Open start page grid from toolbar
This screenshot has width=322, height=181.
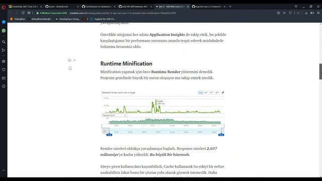(x=29, y=13)
